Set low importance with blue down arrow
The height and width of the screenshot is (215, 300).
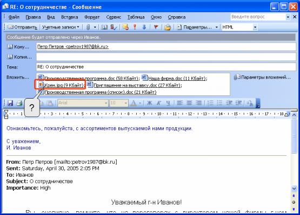pyautogui.click(x=144, y=27)
